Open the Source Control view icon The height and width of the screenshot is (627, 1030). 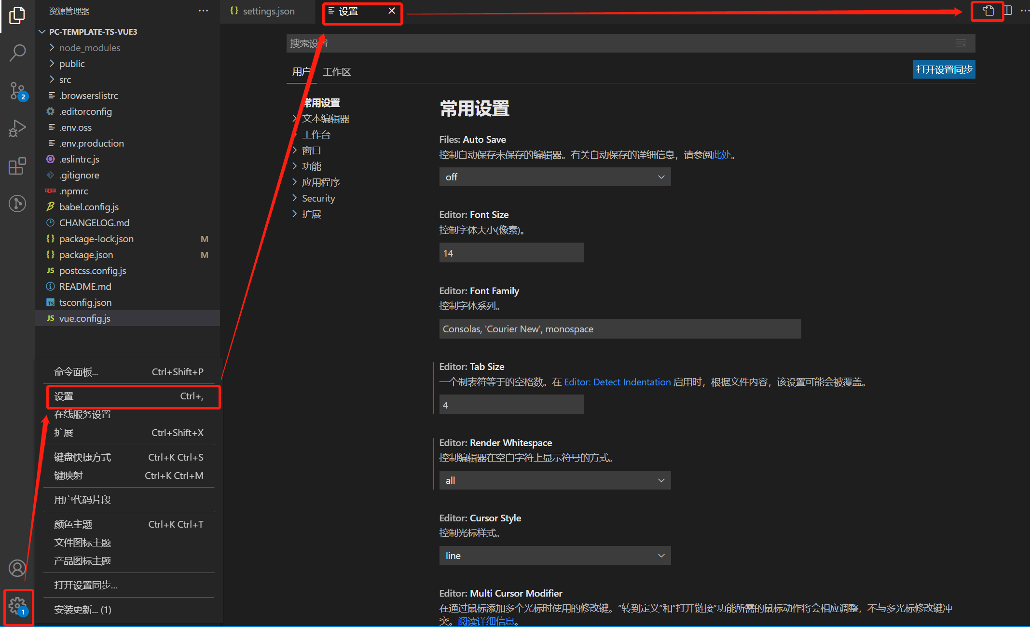(17, 91)
